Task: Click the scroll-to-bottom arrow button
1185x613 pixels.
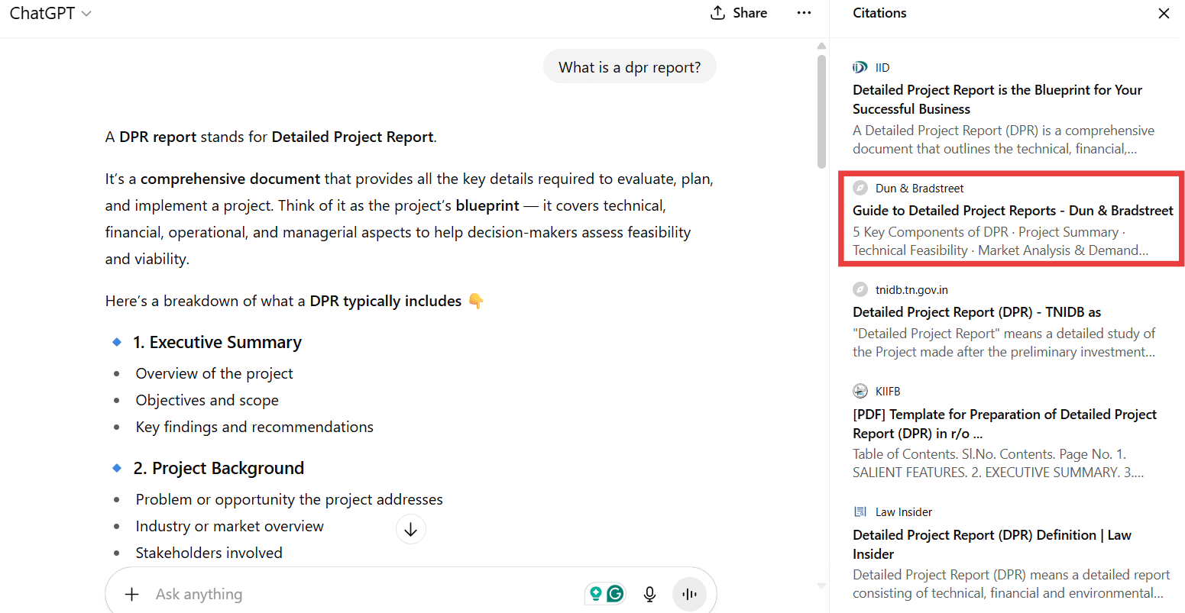Action: 410,529
